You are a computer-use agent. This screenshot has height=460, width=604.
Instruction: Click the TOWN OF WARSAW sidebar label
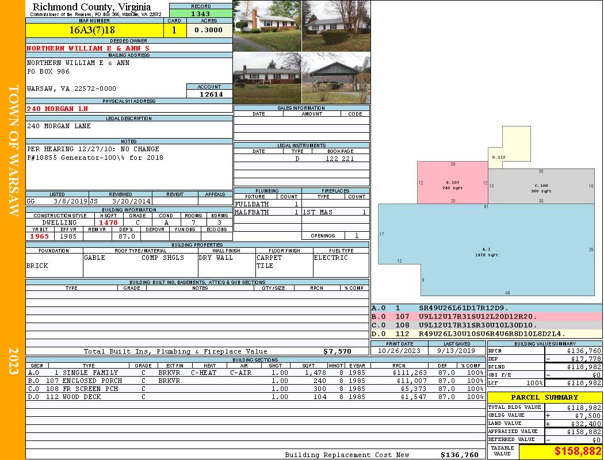pyautogui.click(x=13, y=151)
